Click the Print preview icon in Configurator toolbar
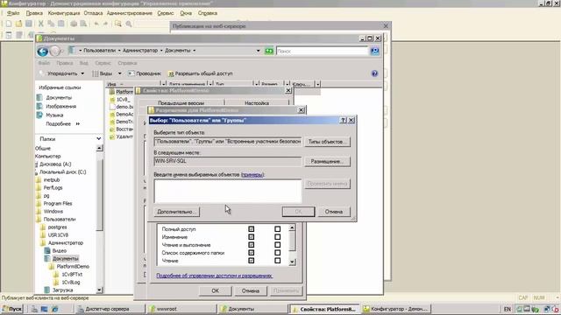Image resolution: width=561 pixels, height=315 pixels. tap(83, 24)
